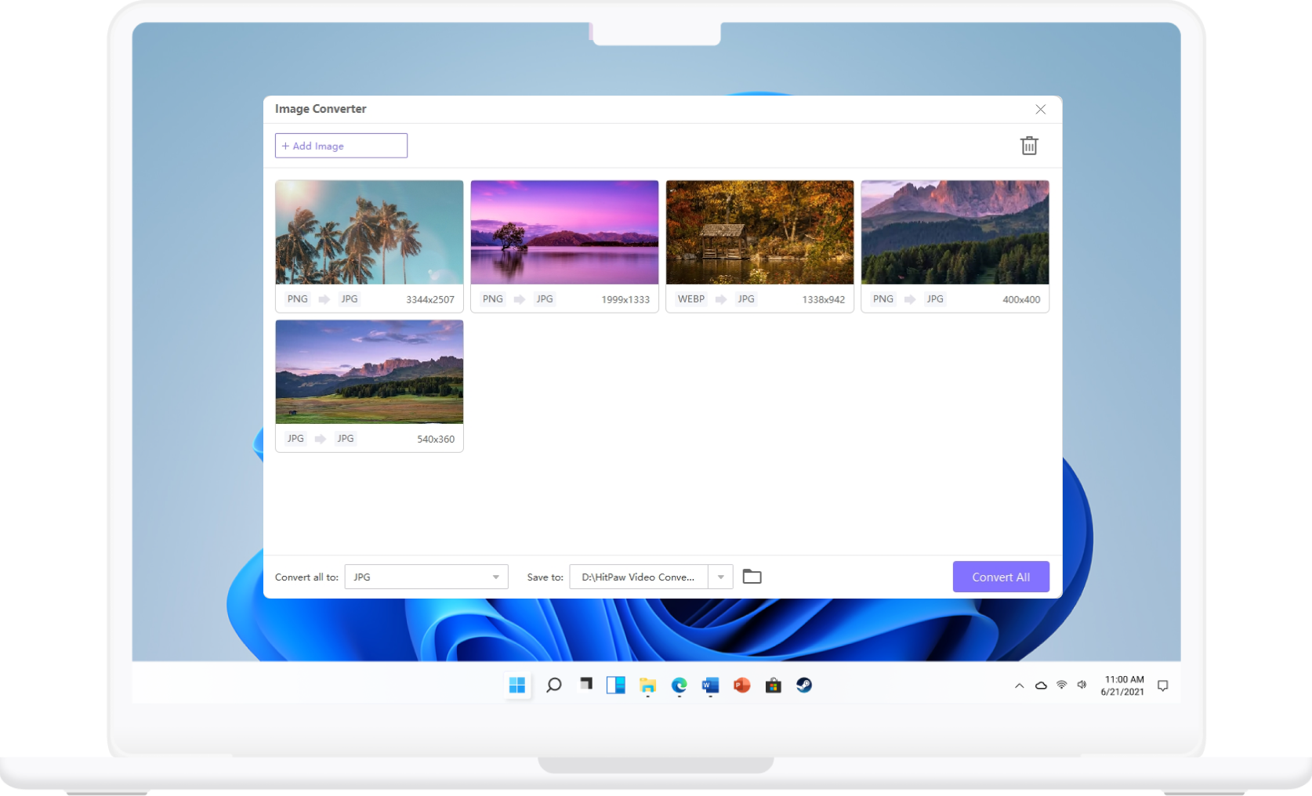
Task: Open the output folder icon next to Save to
Action: tap(752, 577)
